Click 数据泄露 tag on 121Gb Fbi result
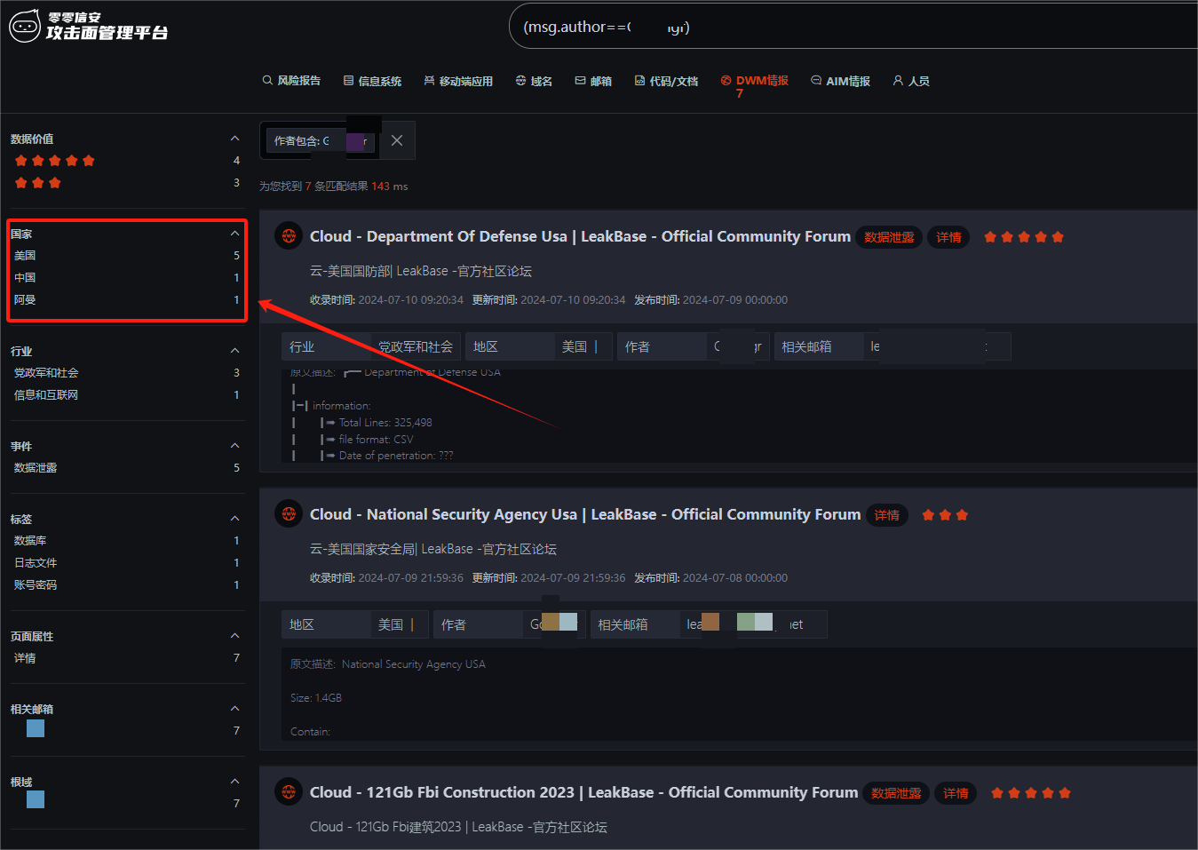 [896, 793]
